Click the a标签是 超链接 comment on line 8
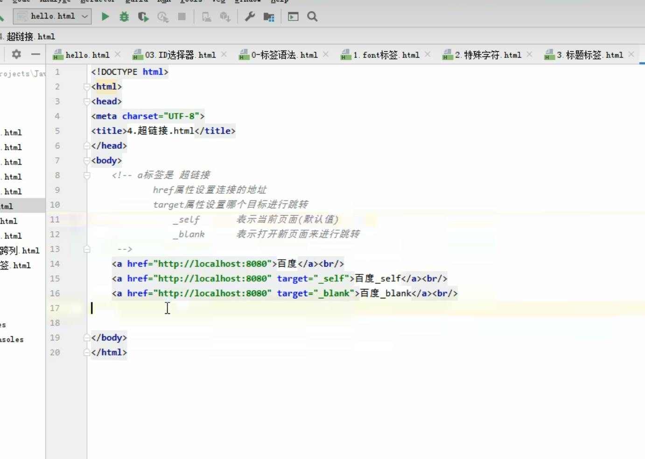645x459 pixels. tap(161, 175)
